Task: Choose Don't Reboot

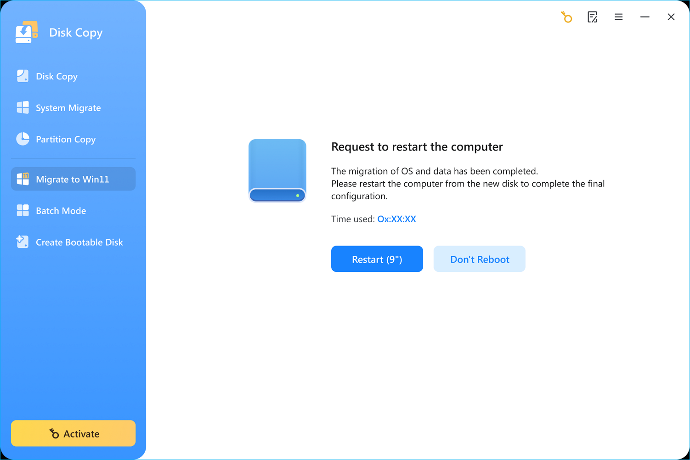Action: coord(480,259)
